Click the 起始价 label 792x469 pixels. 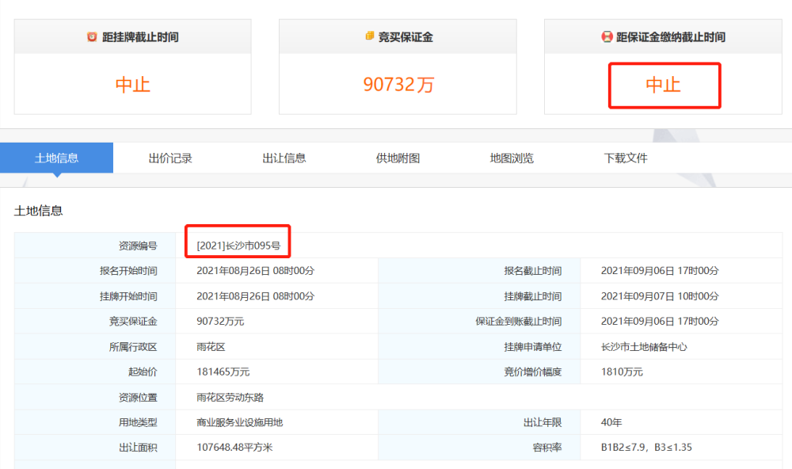click(x=143, y=372)
